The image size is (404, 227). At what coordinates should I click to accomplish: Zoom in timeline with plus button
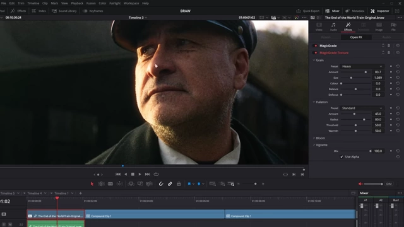(263, 184)
